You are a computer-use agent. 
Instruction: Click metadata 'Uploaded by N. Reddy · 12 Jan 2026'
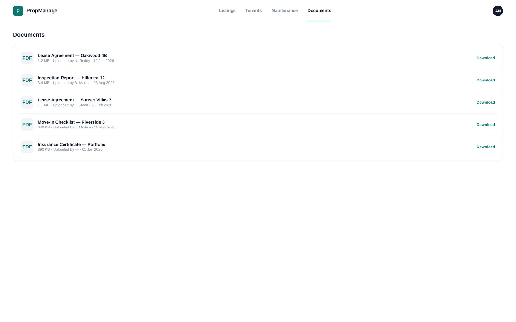pos(83,61)
